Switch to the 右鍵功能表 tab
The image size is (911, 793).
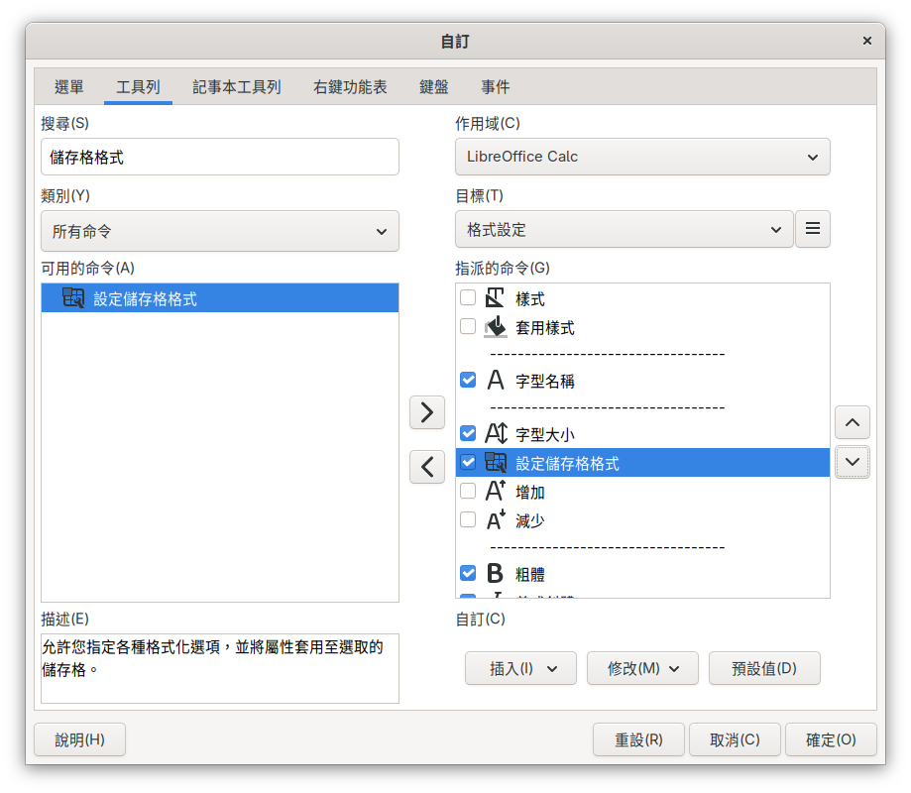[x=350, y=87]
